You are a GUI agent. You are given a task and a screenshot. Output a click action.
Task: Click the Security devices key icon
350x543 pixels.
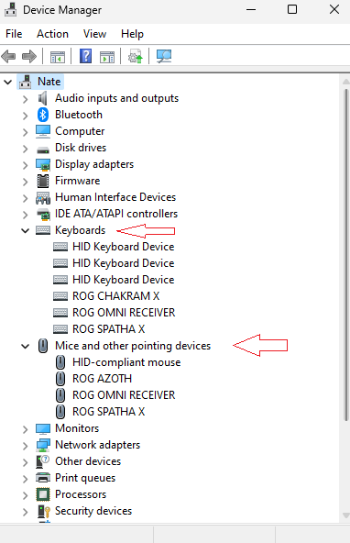(x=44, y=511)
